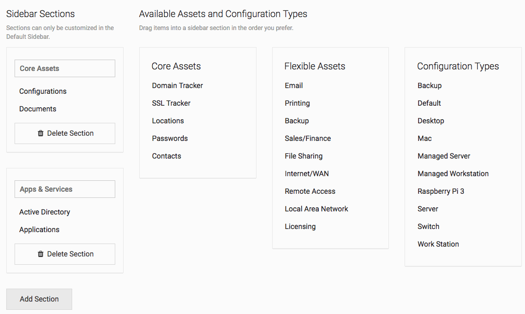The image size is (525, 314).
Task: Select SSL Tracker in the Core Assets list
Action: coord(171,103)
